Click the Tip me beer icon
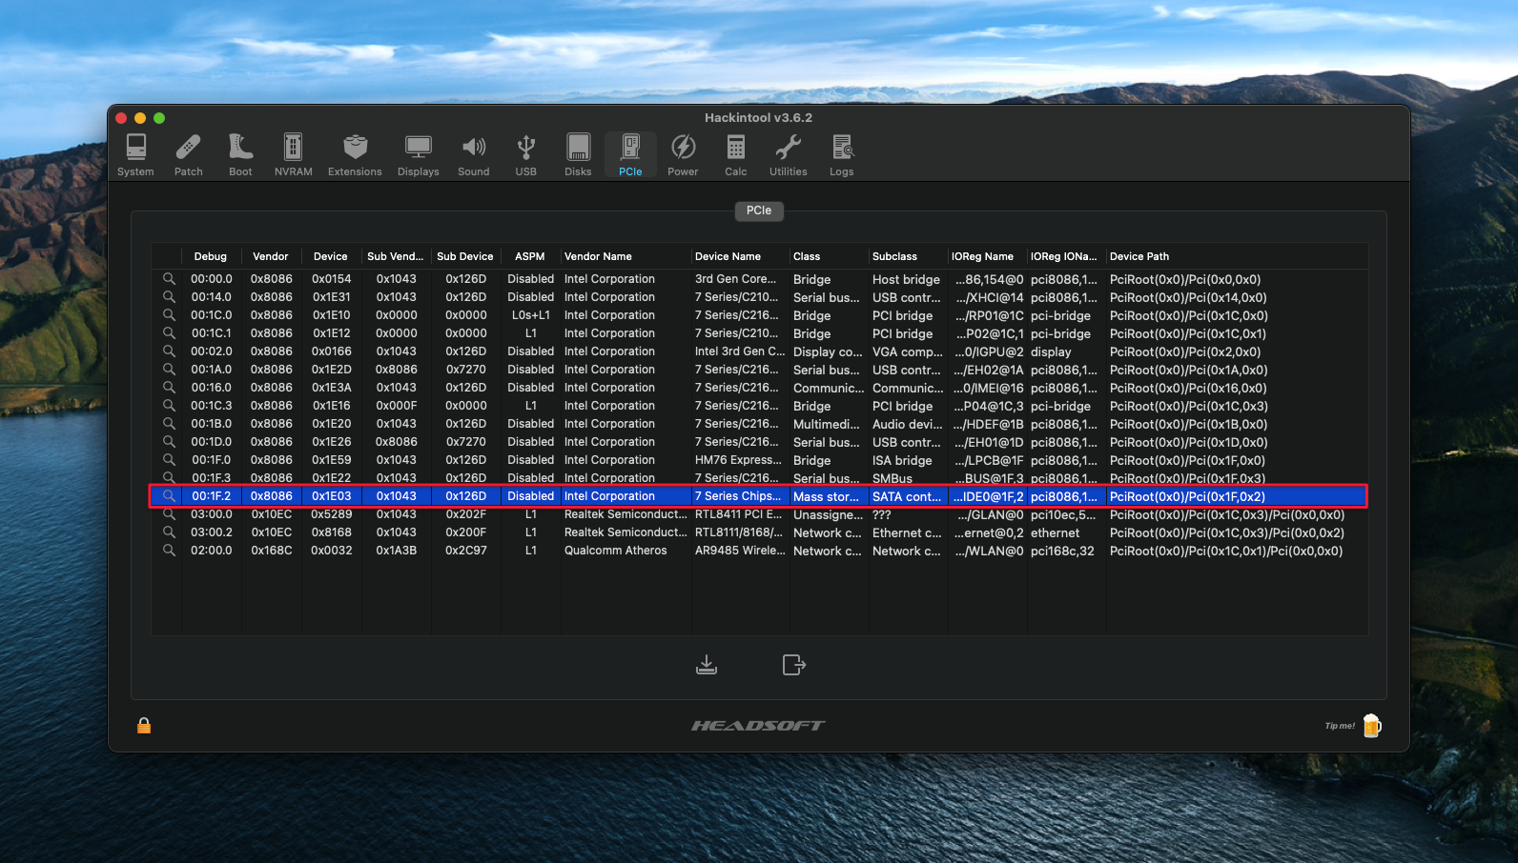The width and height of the screenshot is (1518, 863). [x=1371, y=726]
